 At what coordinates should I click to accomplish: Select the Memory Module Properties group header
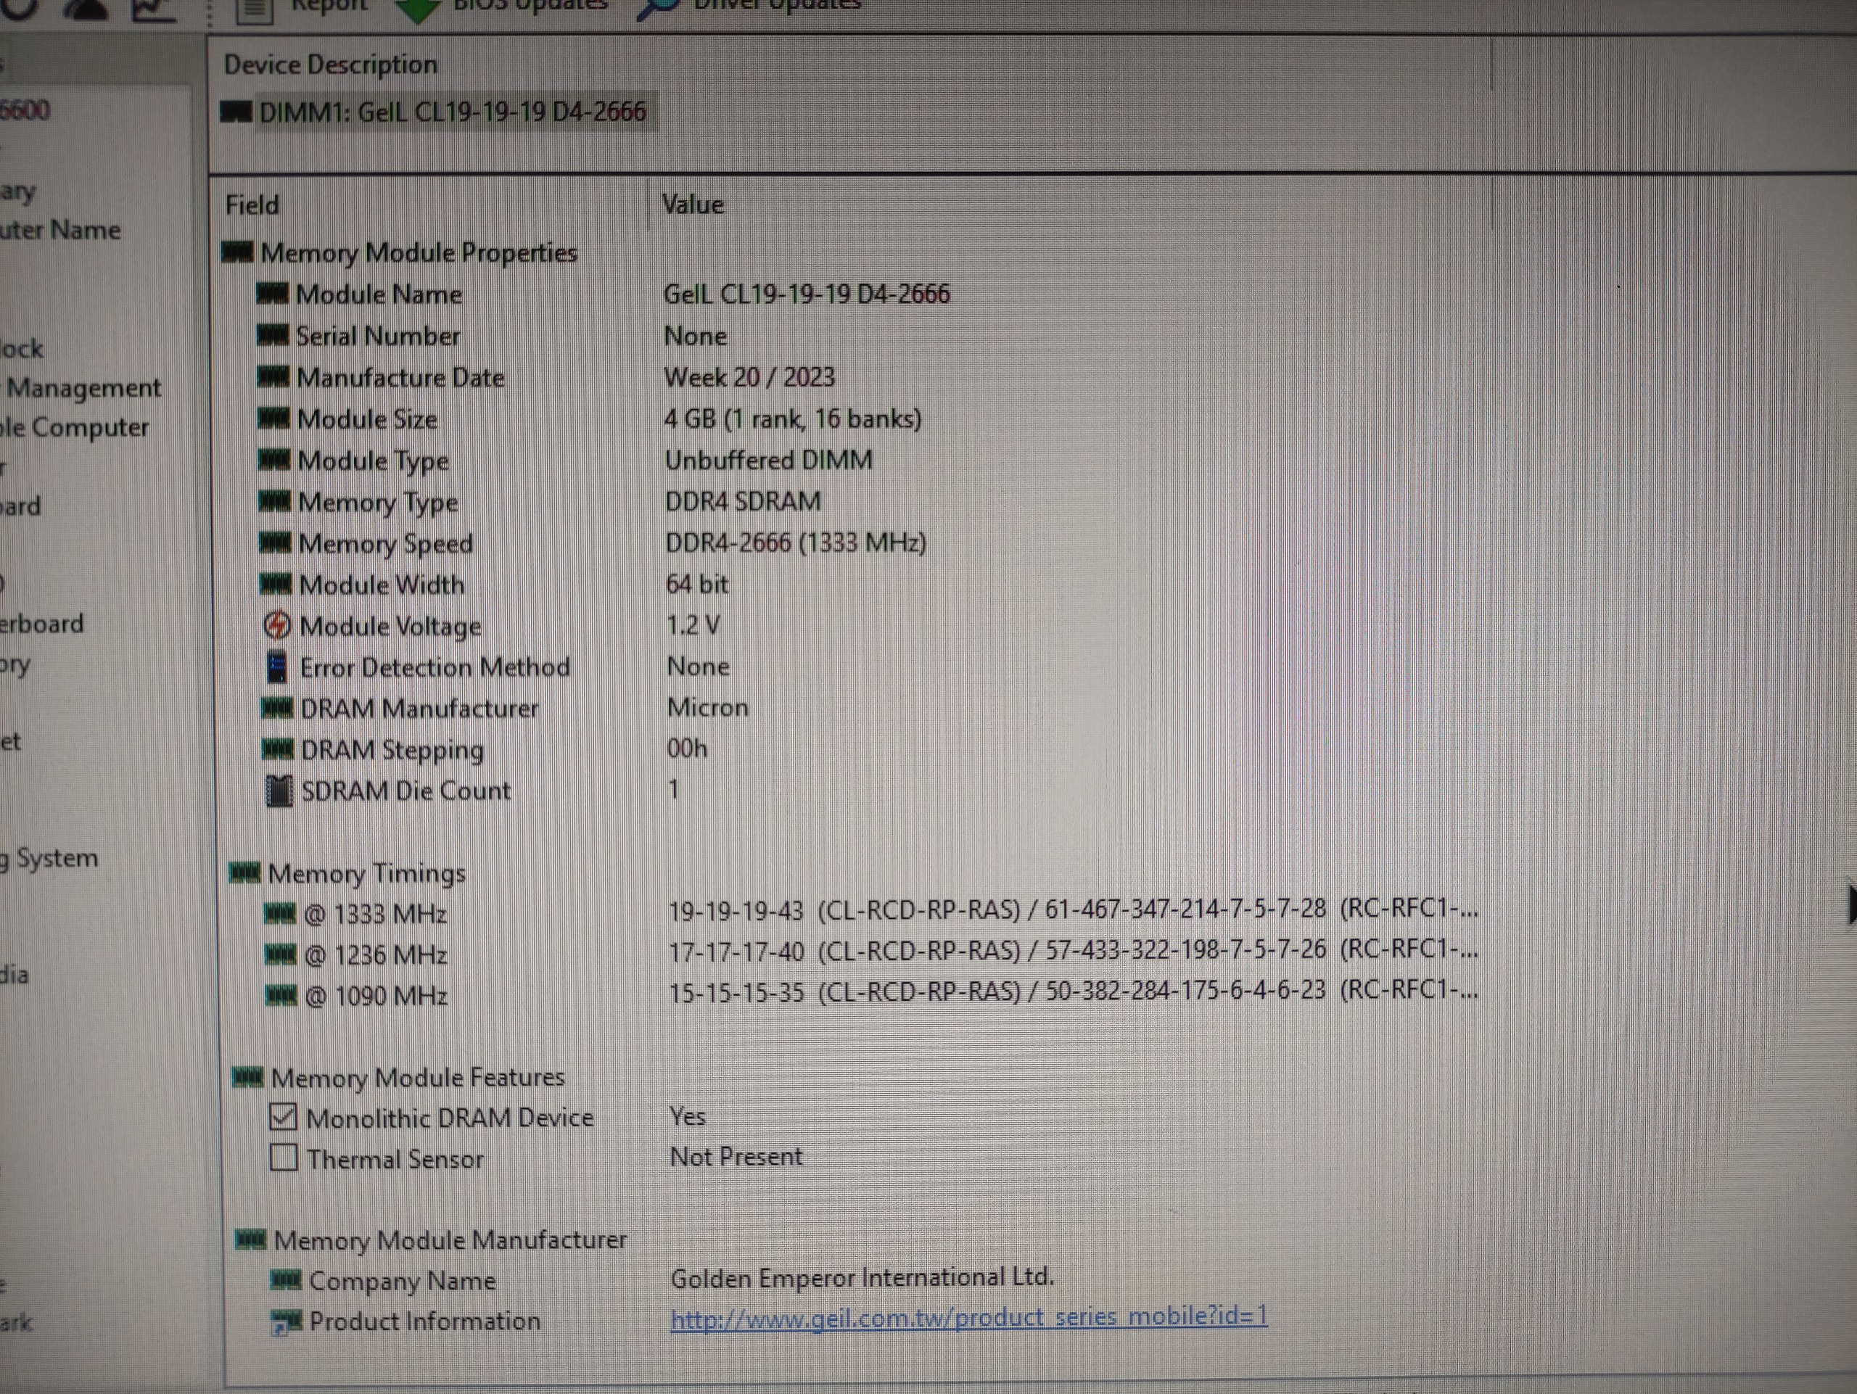(x=418, y=252)
